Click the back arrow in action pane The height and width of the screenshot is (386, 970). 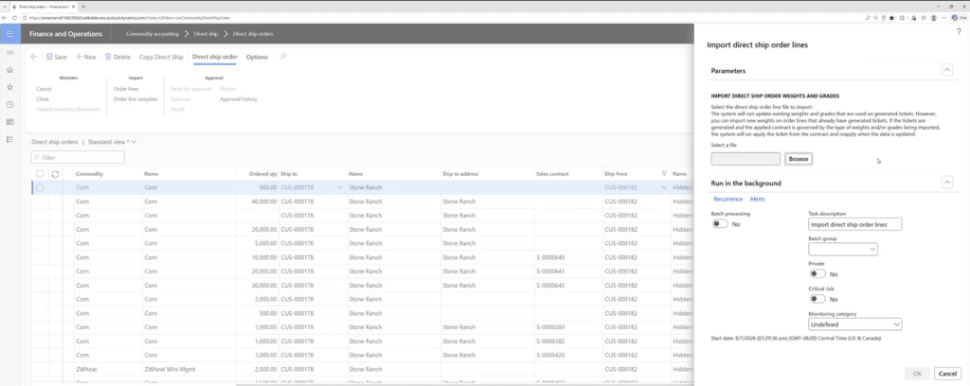click(34, 57)
